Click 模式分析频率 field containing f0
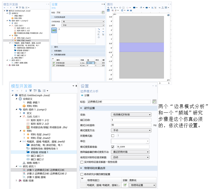The image size is (213, 189). [131, 125]
